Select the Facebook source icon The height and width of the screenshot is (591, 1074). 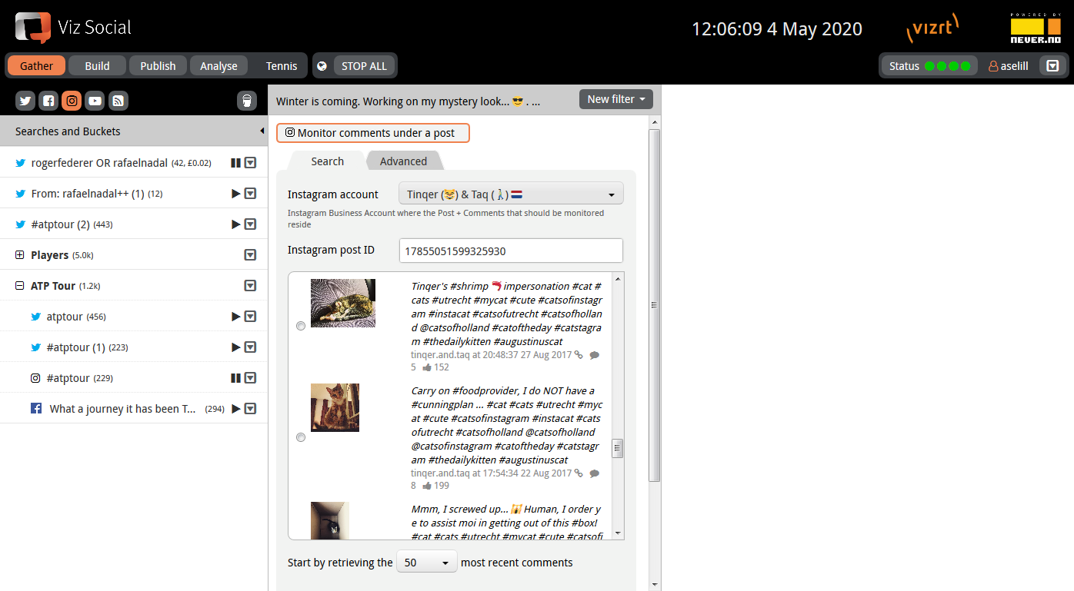(48, 101)
